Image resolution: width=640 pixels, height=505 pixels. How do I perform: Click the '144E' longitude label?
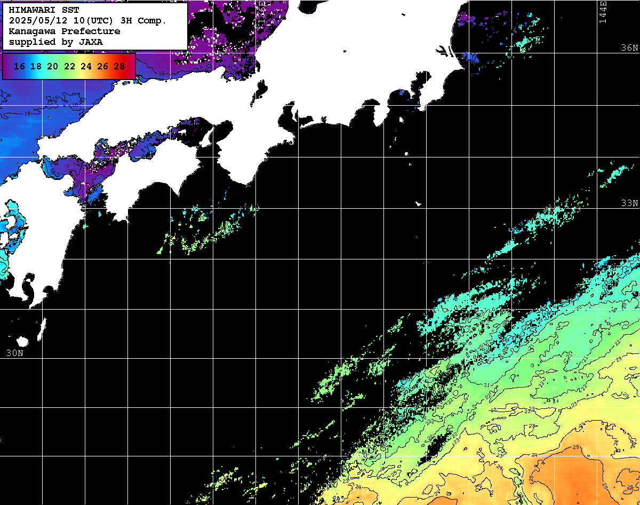(x=603, y=12)
